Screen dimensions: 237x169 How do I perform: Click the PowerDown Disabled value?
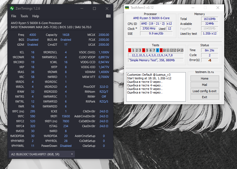(66, 146)
